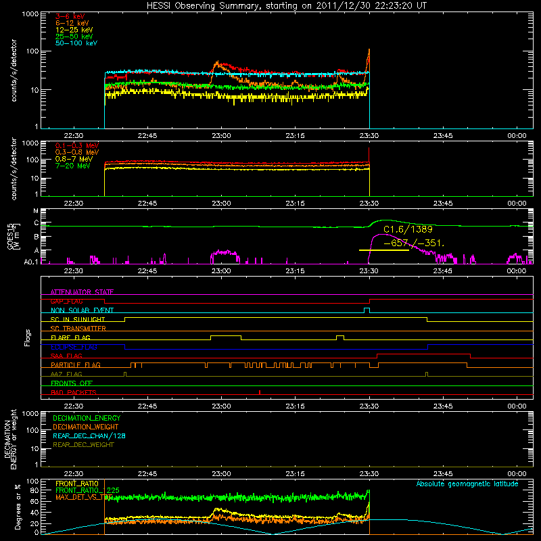The height and width of the screenshot is (541, 541).
Task: Click the FRONT_RATIO legend label
Action: (x=77, y=484)
